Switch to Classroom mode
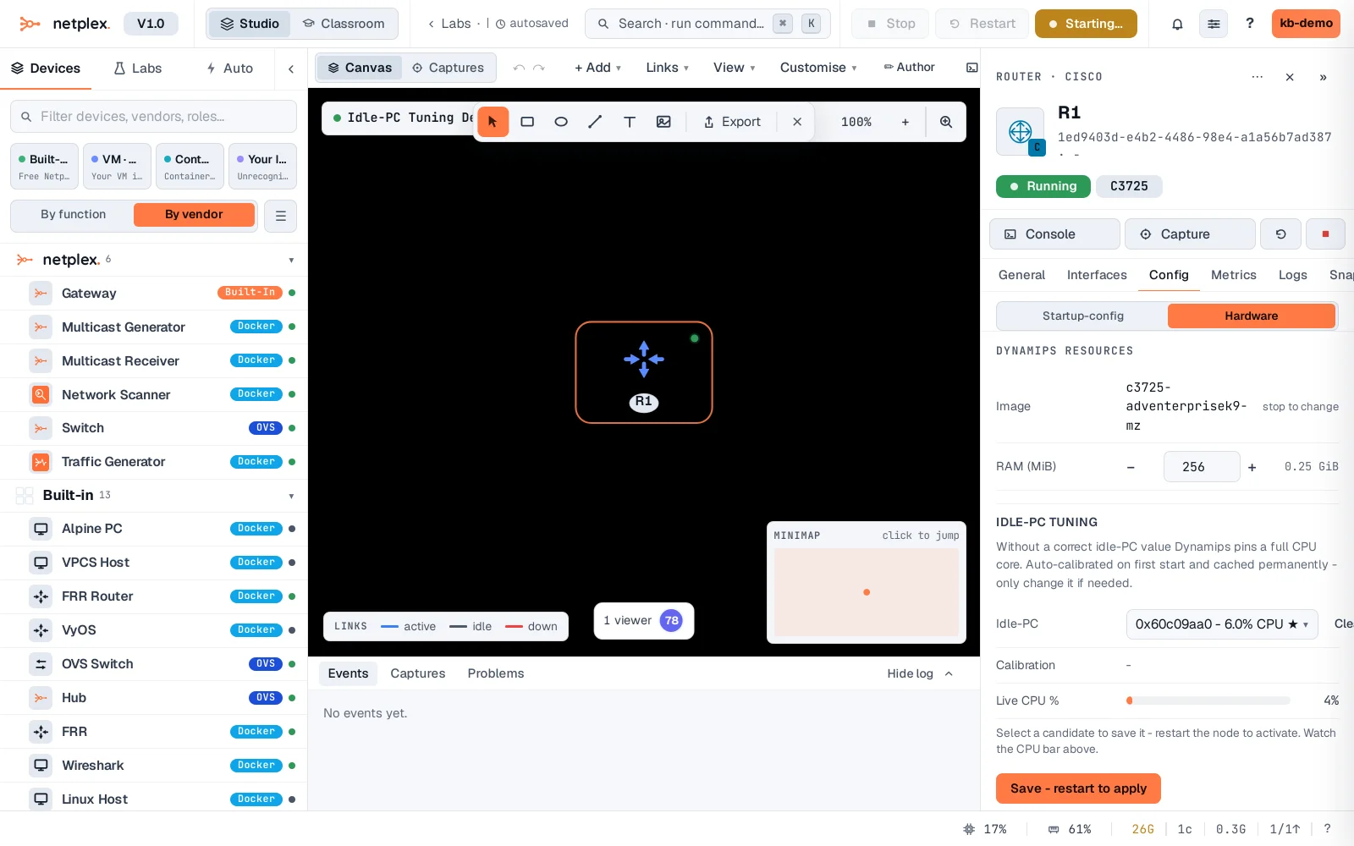This screenshot has width=1354, height=846. (x=344, y=24)
